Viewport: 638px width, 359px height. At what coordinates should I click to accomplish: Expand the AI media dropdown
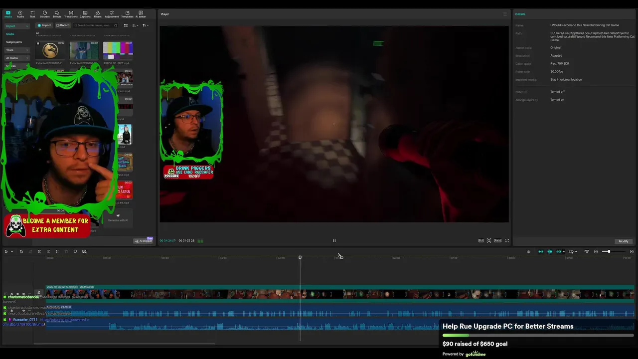[17, 58]
